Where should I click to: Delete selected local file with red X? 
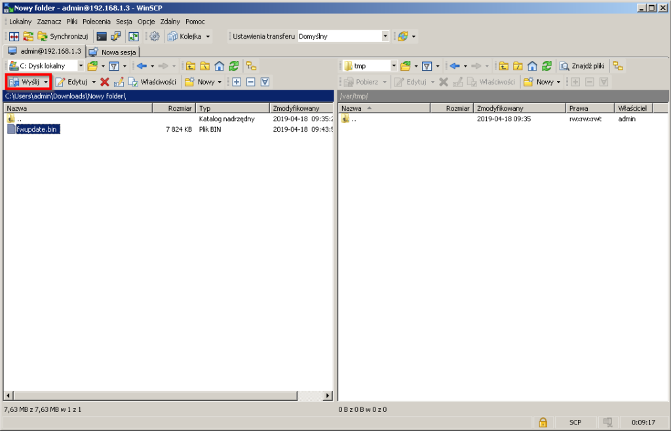tap(104, 82)
